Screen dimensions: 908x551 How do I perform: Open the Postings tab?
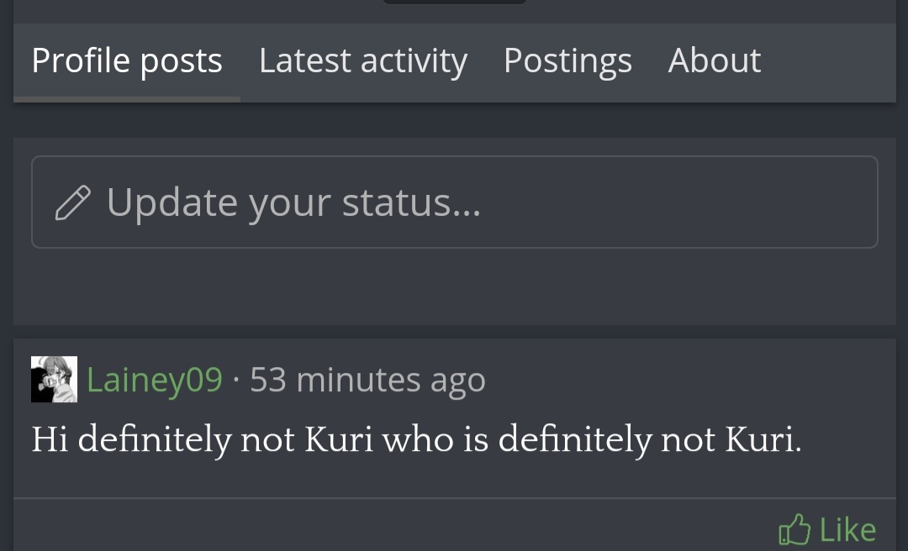567,60
